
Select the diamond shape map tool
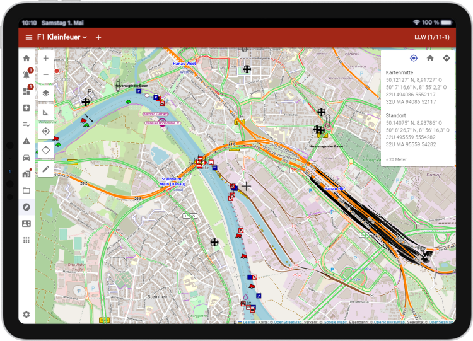point(45,150)
